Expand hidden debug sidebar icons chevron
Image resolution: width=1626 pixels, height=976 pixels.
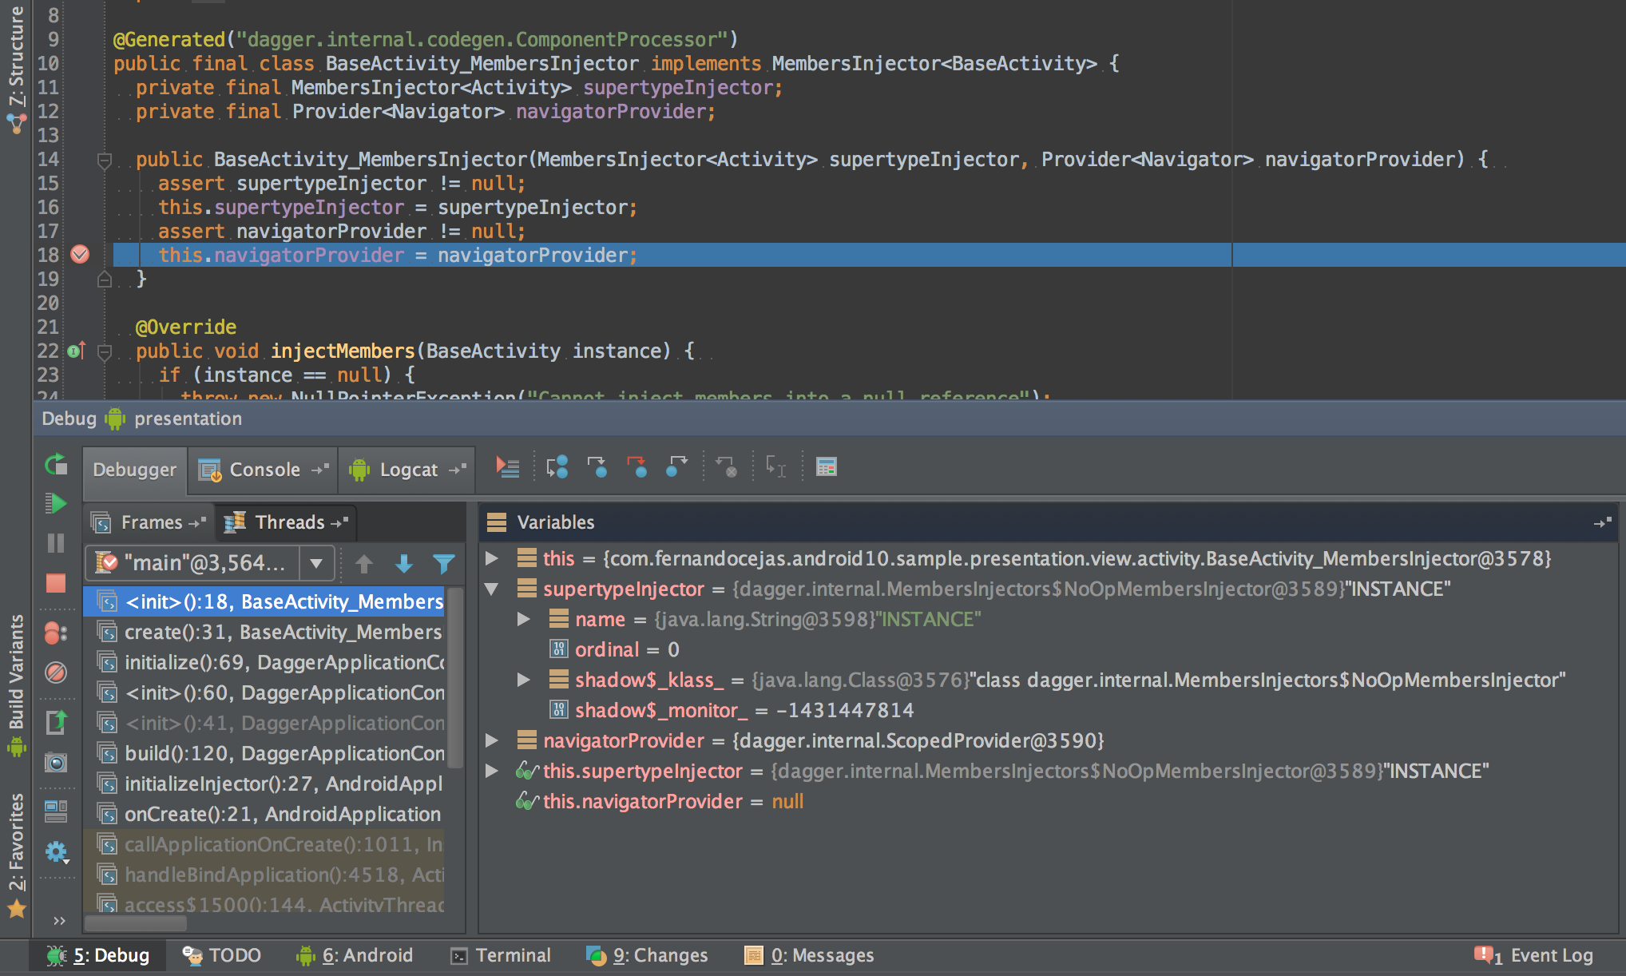59,920
